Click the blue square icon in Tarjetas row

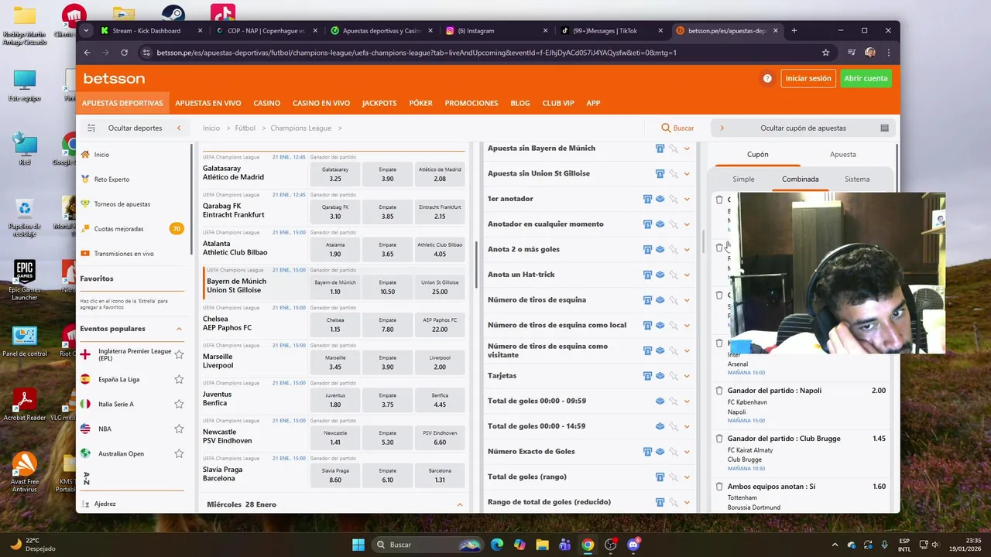tap(647, 376)
